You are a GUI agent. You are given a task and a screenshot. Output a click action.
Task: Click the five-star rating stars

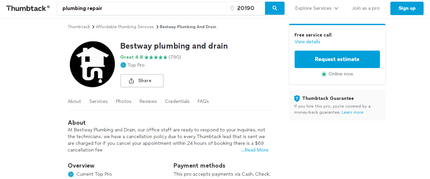156,57
